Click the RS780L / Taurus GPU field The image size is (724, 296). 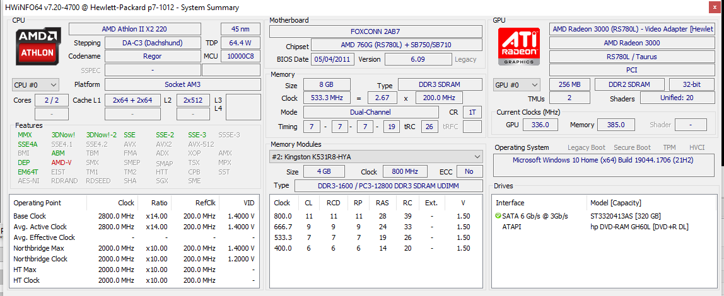click(x=632, y=57)
